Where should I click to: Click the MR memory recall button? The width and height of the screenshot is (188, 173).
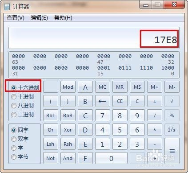(120, 87)
